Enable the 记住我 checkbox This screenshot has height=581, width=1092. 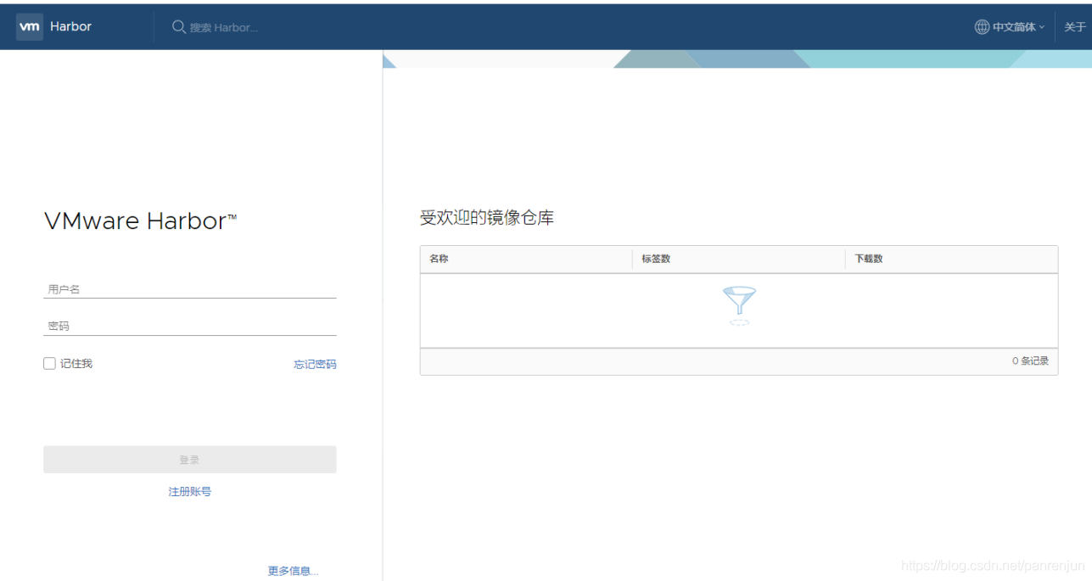[x=49, y=363]
